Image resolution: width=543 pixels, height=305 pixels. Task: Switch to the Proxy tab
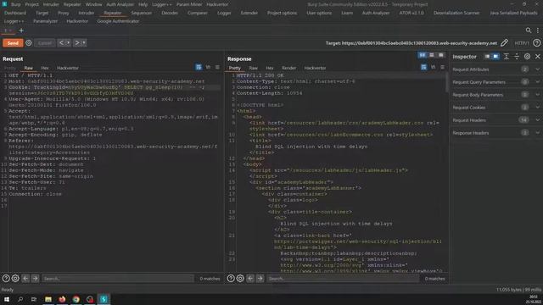coord(63,13)
